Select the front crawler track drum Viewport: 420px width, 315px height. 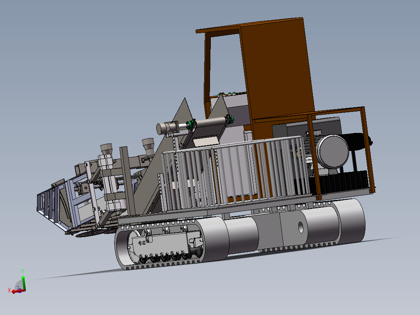[x=214, y=239]
